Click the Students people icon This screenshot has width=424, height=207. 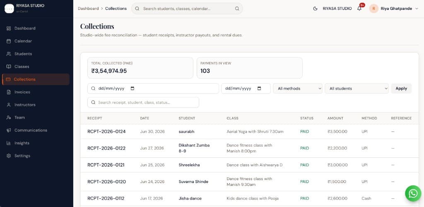point(9,54)
